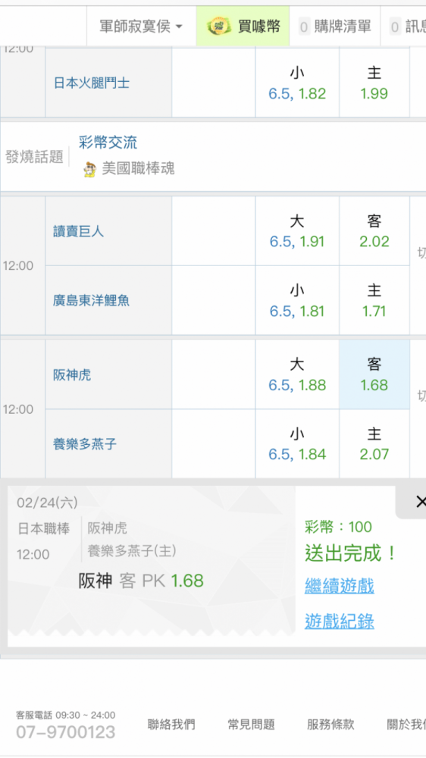Open 服務條款 footer link

click(330, 724)
